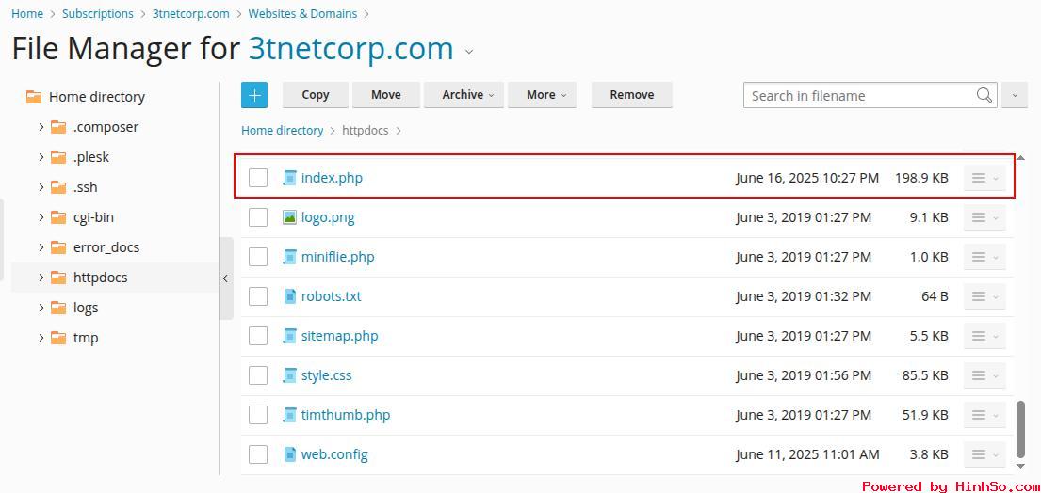This screenshot has width=1041, height=493.
Task: Click the blue plus add-file button
Action: click(254, 95)
